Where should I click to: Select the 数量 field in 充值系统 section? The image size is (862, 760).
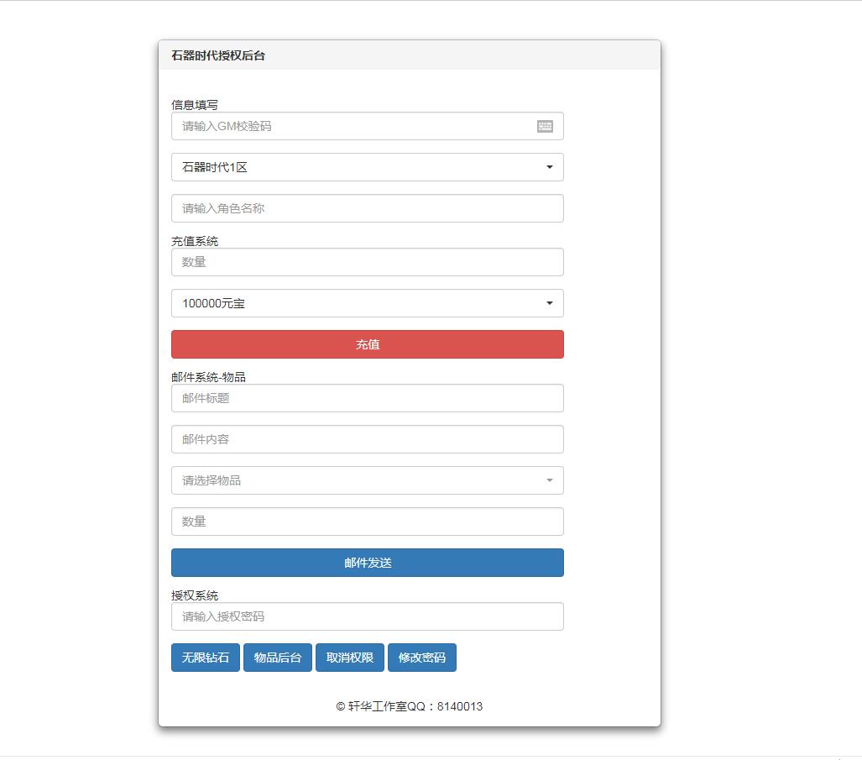coord(367,262)
